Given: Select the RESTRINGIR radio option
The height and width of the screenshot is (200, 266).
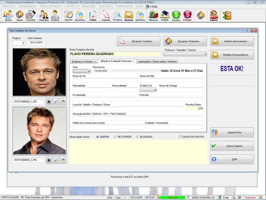Looking at the screenshot, I should (x=123, y=137).
